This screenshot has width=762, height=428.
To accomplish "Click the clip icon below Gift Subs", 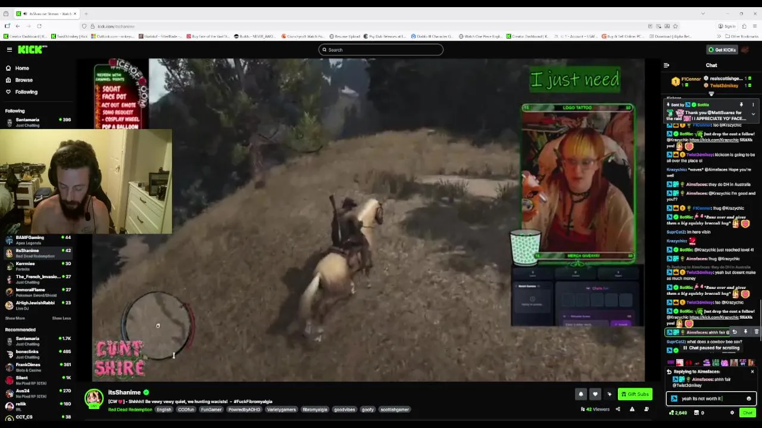I will coord(647,409).
